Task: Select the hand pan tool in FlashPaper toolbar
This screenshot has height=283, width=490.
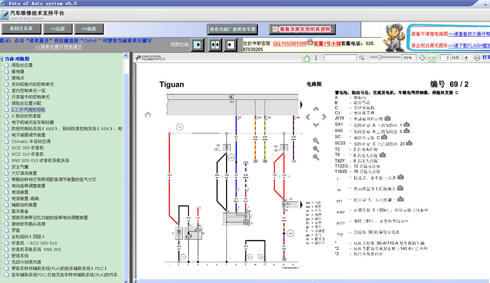Action: pyautogui.click(x=306, y=58)
